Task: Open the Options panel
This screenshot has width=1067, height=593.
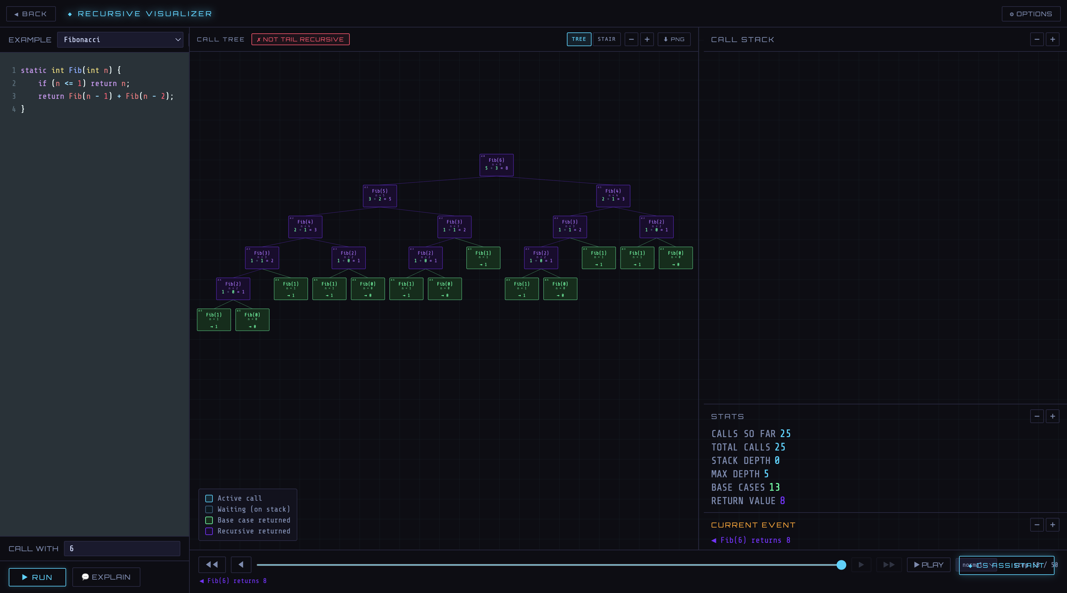Action: 1030,14
